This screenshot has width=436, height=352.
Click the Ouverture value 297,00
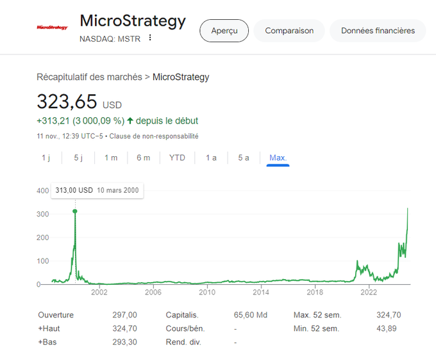point(124,315)
